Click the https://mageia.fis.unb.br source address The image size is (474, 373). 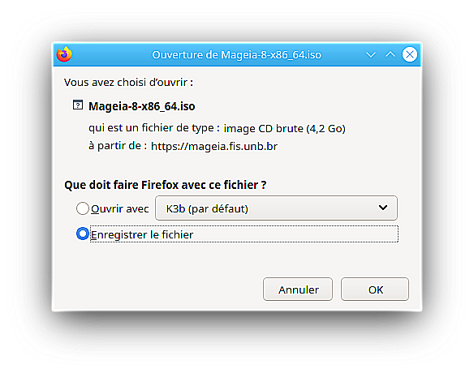click(x=214, y=146)
